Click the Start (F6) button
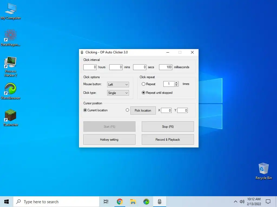 coord(109,127)
